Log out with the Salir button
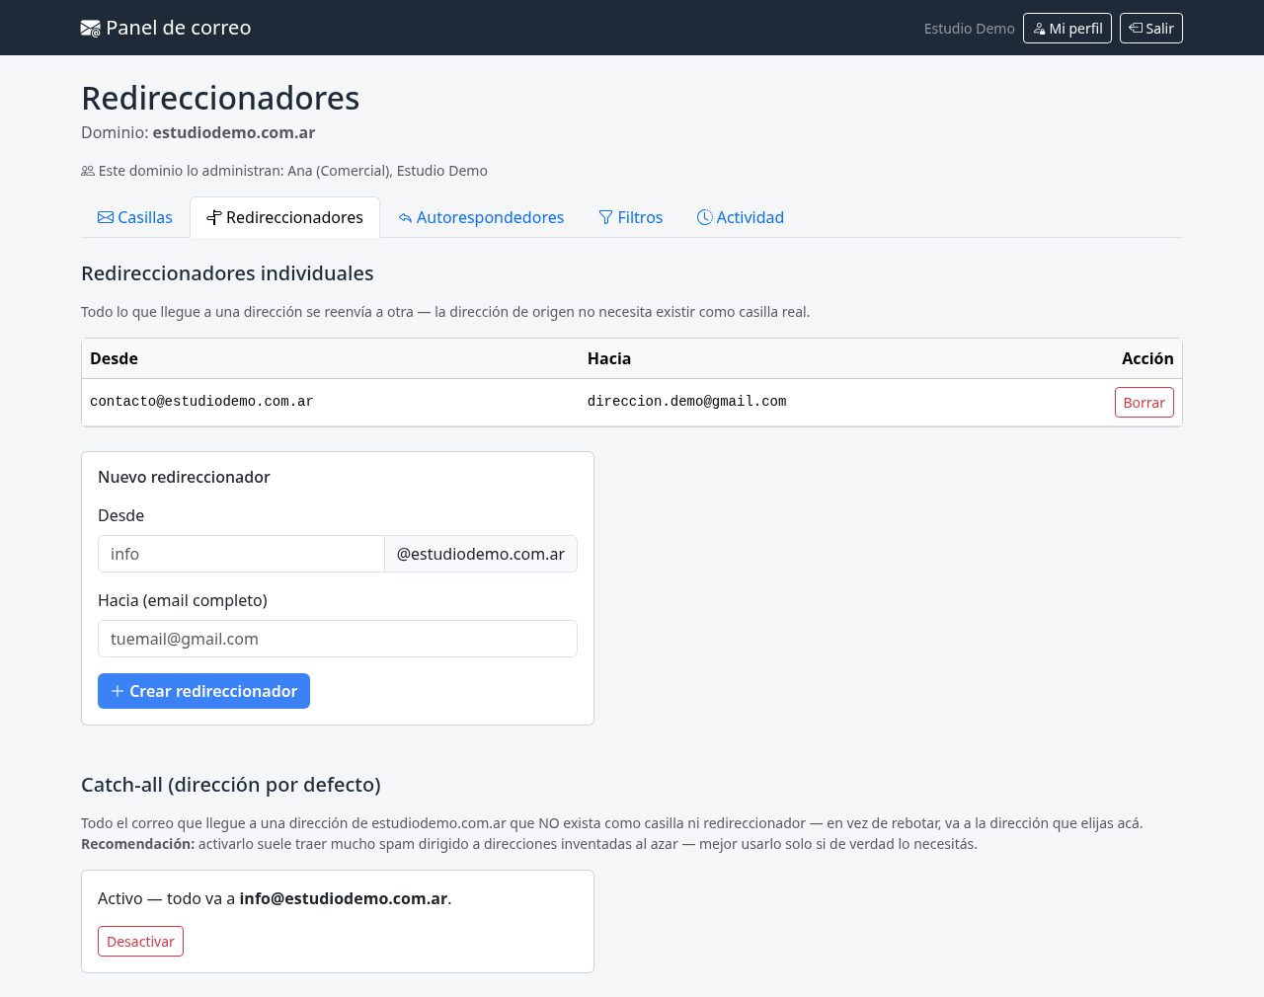 point(1151,29)
